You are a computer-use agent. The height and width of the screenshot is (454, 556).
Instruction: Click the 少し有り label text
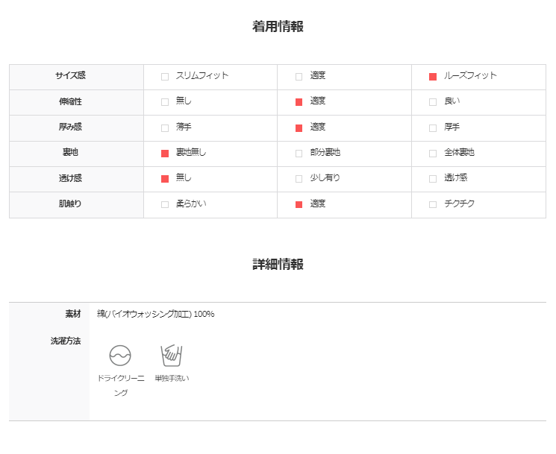[x=325, y=177]
